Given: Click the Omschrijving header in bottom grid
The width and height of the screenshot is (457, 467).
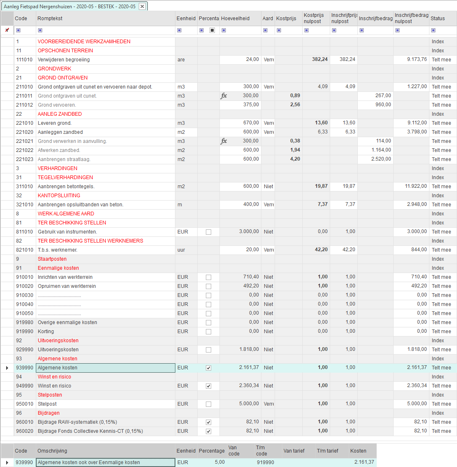Looking at the screenshot, I should pos(52,451).
